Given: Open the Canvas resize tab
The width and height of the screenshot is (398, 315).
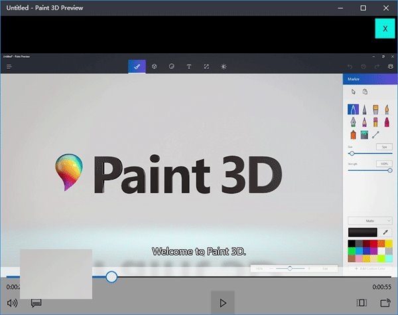Looking at the screenshot, I should (x=206, y=66).
